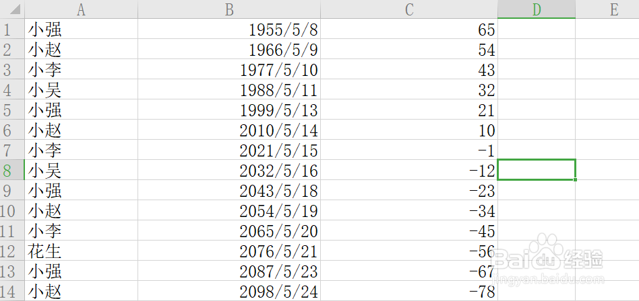This screenshot has height=301, width=639.
Task: Click cell containing 花生
Action: [x=81, y=250]
